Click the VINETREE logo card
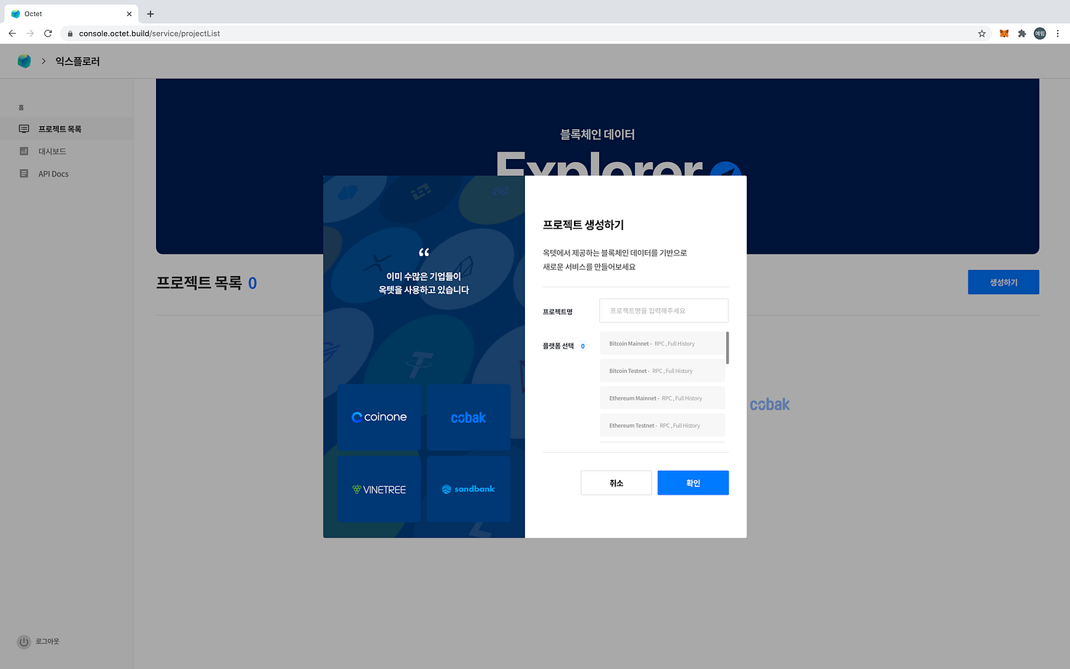This screenshot has height=669, width=1070. click(379, 489)
